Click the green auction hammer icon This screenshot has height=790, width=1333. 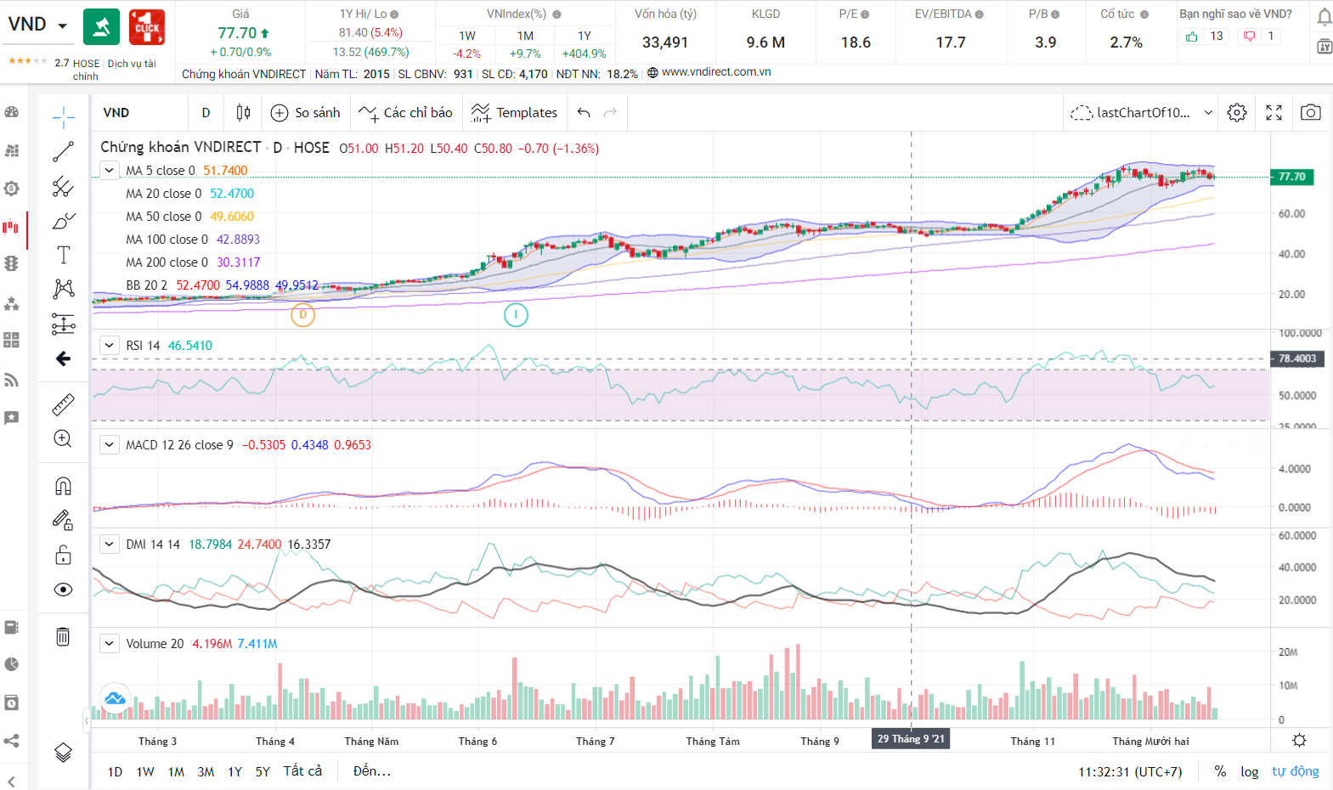click(101, 27)
